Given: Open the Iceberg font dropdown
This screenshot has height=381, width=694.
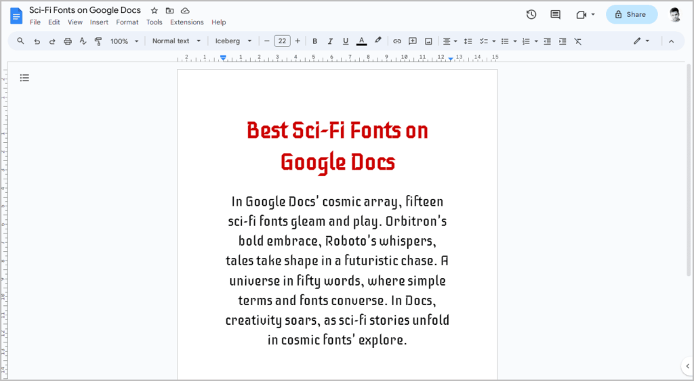Looking at the screenshot, I should coord(233,41).
